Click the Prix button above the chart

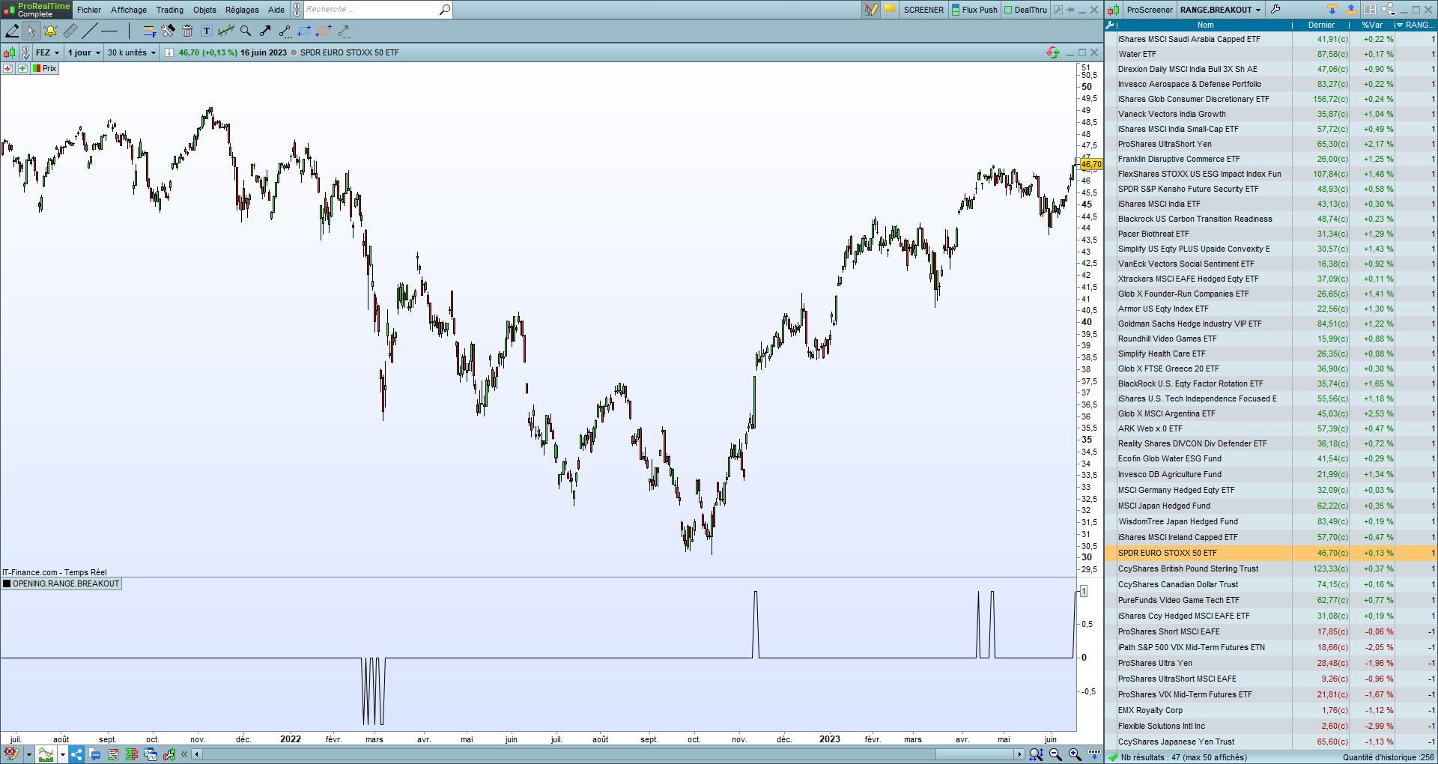point(46,68)
